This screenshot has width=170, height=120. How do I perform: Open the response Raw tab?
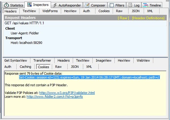(58, 67)
